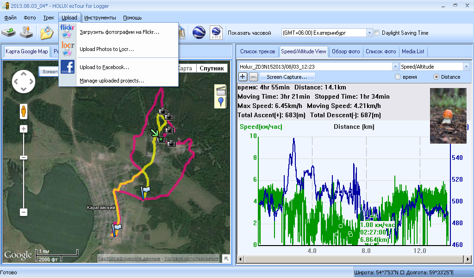Image resolution: width=474 pixels, height=278 pixels.
Task: Click the Locr logo in Upload menu
Action: [68, 49]
